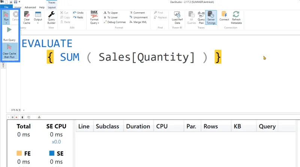Convert text with To Upper
300x167 pixels.
111,13
